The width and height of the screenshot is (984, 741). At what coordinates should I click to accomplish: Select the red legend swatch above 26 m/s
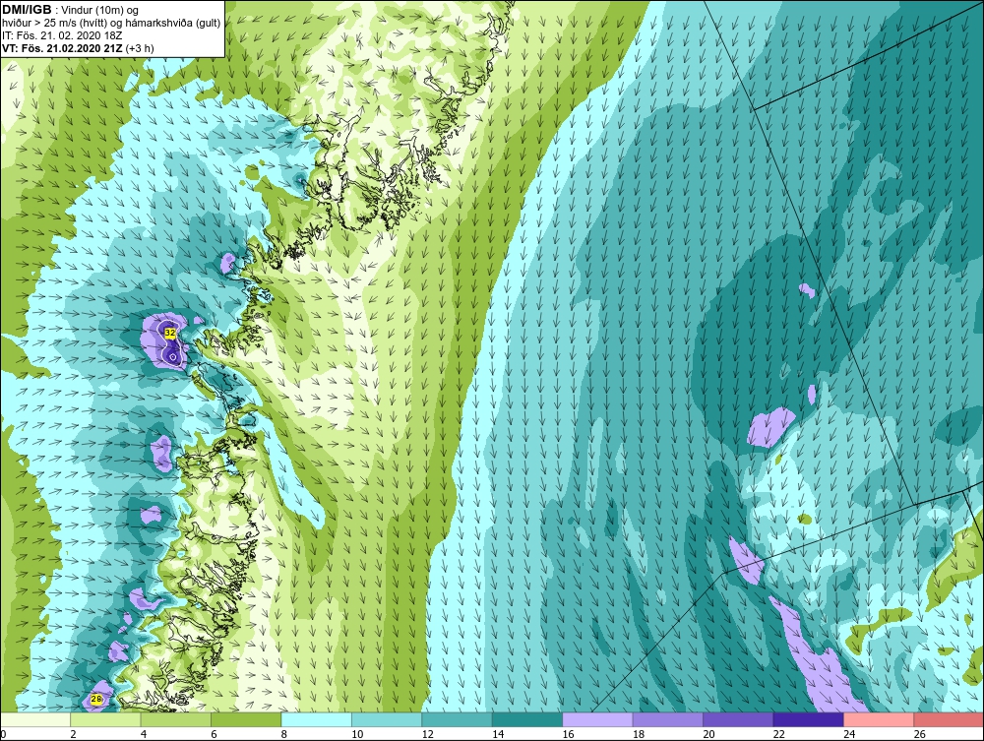coord(949,719)
